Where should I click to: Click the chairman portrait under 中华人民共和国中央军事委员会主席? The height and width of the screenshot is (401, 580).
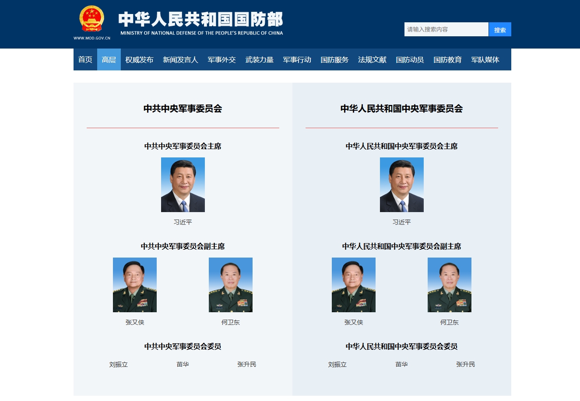point(402,185)
